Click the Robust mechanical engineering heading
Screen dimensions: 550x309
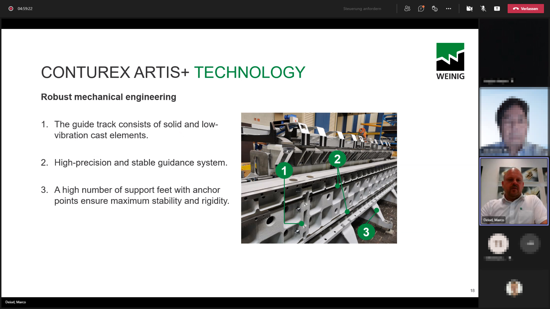pyautogui.click(x=109, y=97)
